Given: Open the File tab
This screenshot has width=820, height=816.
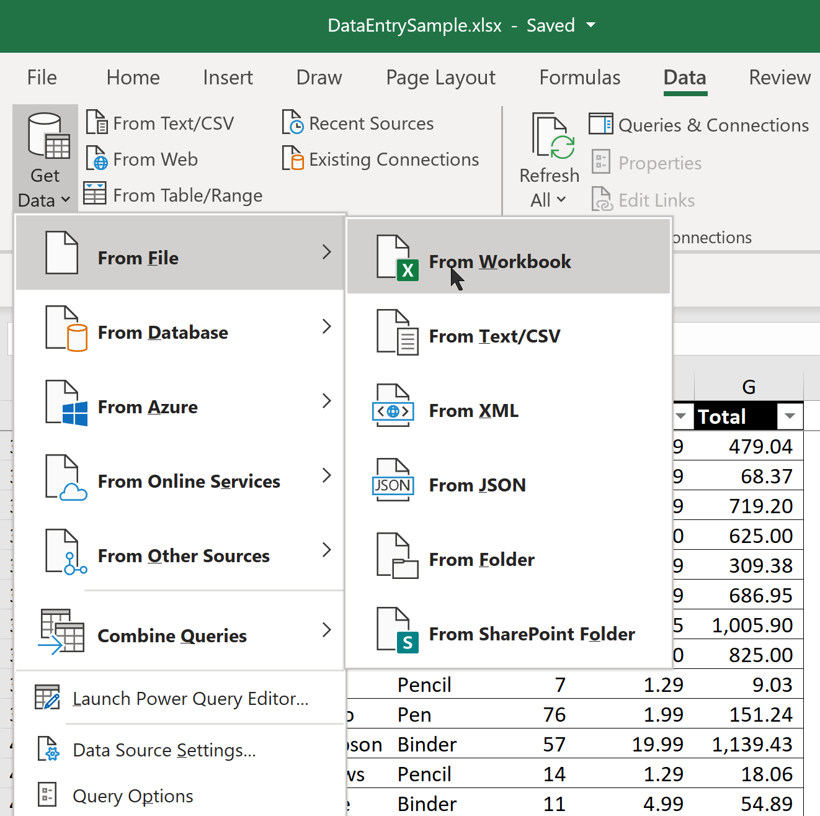Looking at the screenshot, I should [x=42, y=78].
